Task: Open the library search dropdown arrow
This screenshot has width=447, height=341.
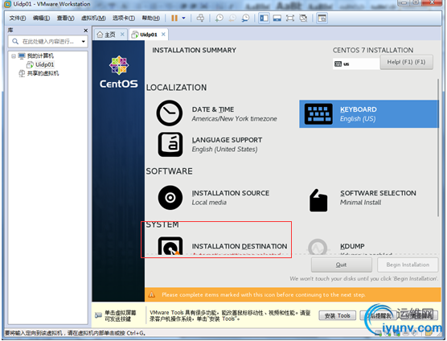Action: click(84, 42)
